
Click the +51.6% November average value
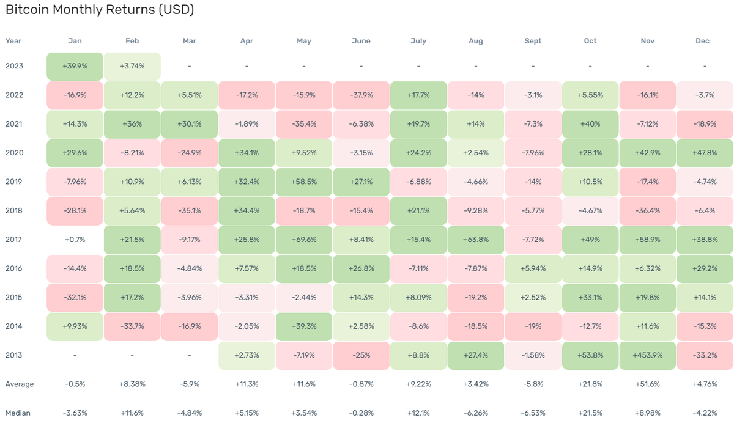(x=648, y=384)
